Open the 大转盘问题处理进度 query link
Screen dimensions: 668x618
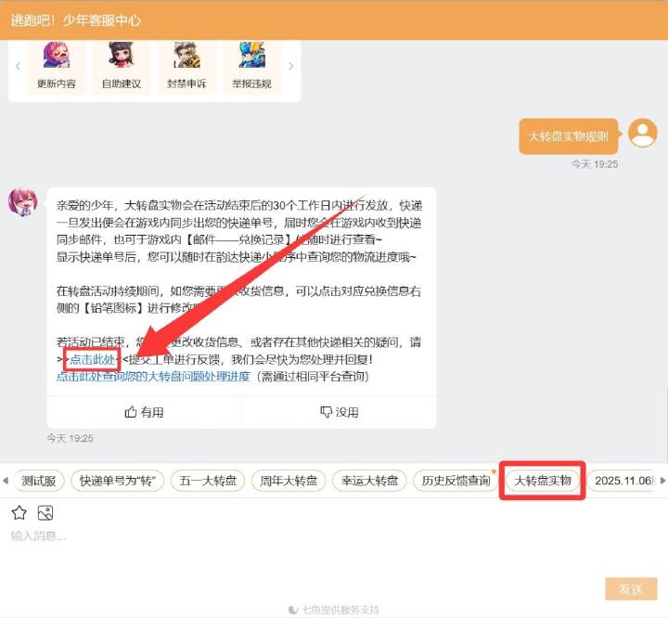coord(153,377)
